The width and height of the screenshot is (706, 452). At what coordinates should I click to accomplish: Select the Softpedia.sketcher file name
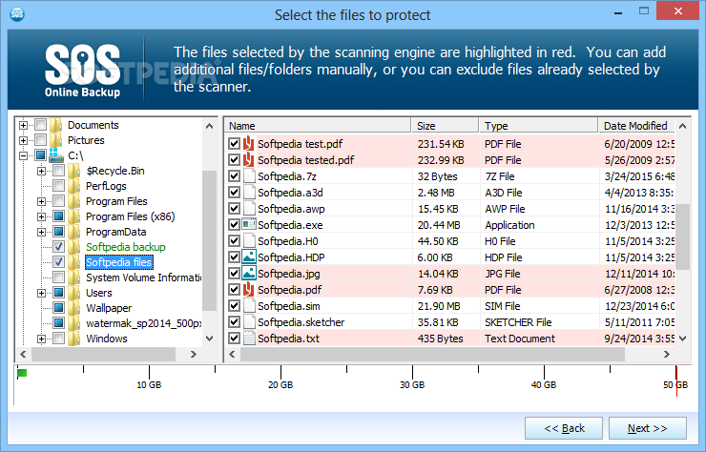tap(301, 322)
